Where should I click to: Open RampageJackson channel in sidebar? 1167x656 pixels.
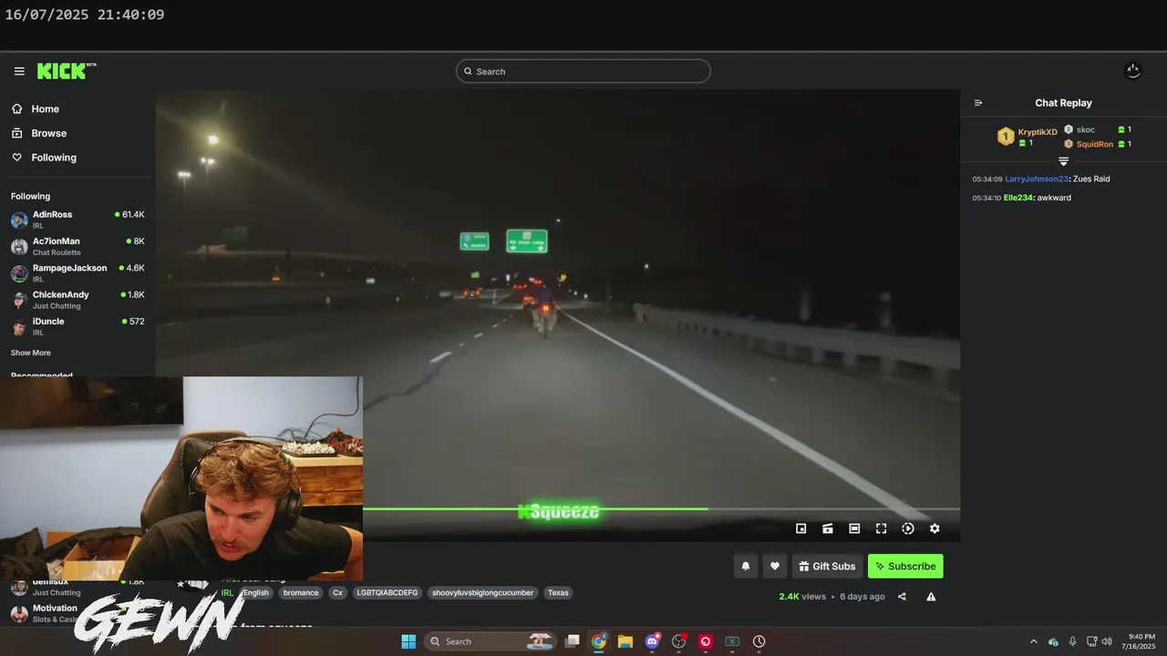coord(77,272)
